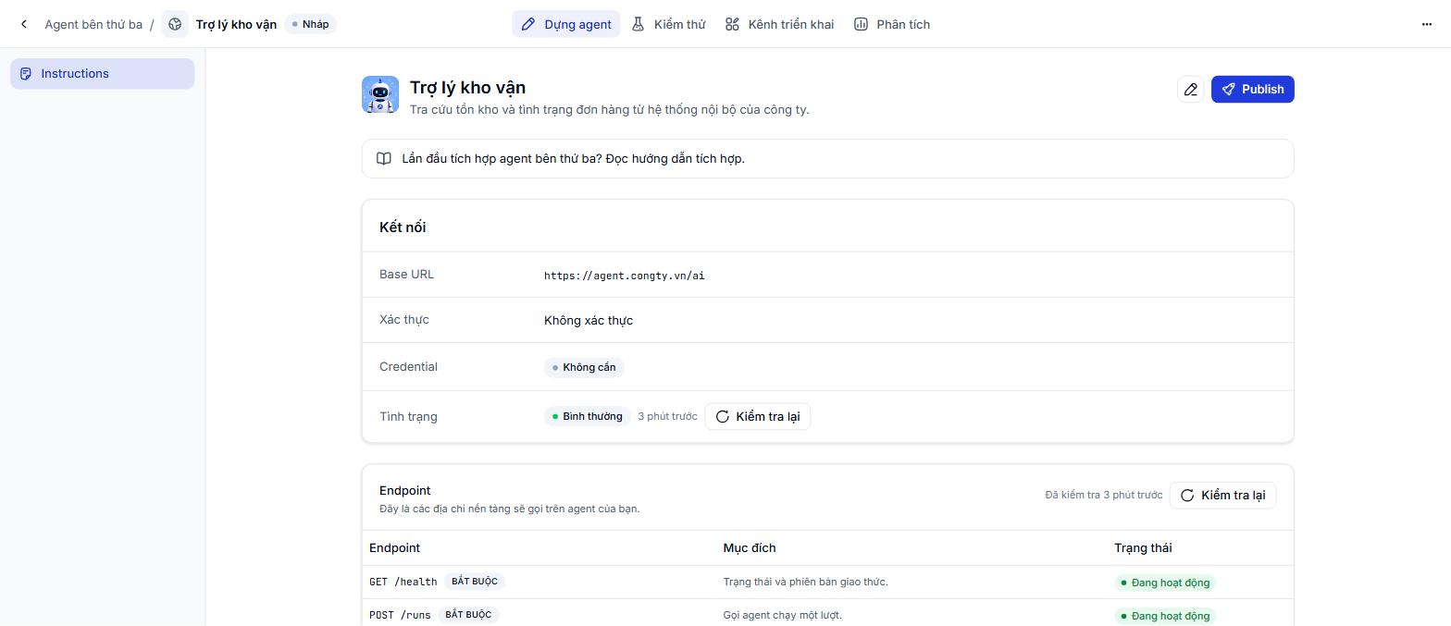Viewport: 1451px width, 626px height.
Task: Click the Không xác thực value
Action: point(589,320)
